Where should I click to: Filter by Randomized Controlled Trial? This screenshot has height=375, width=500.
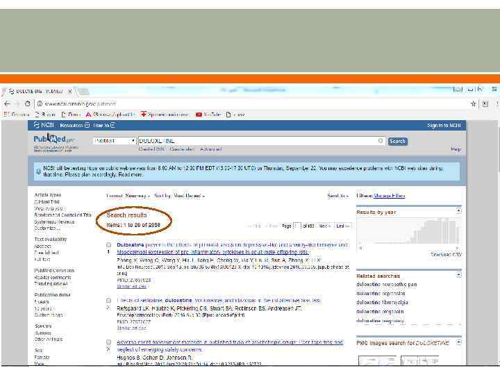click(x=62, y=215)
